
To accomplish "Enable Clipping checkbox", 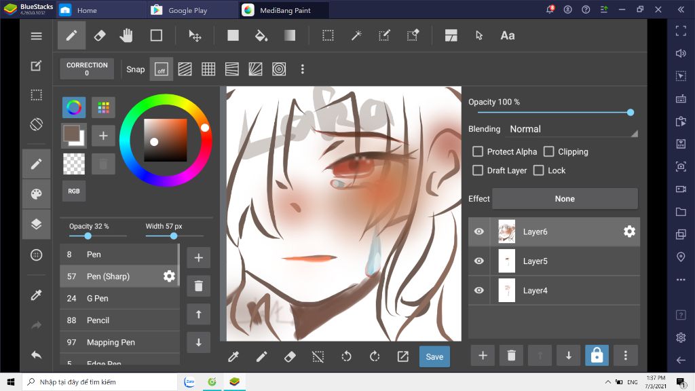I will point(548,151).
